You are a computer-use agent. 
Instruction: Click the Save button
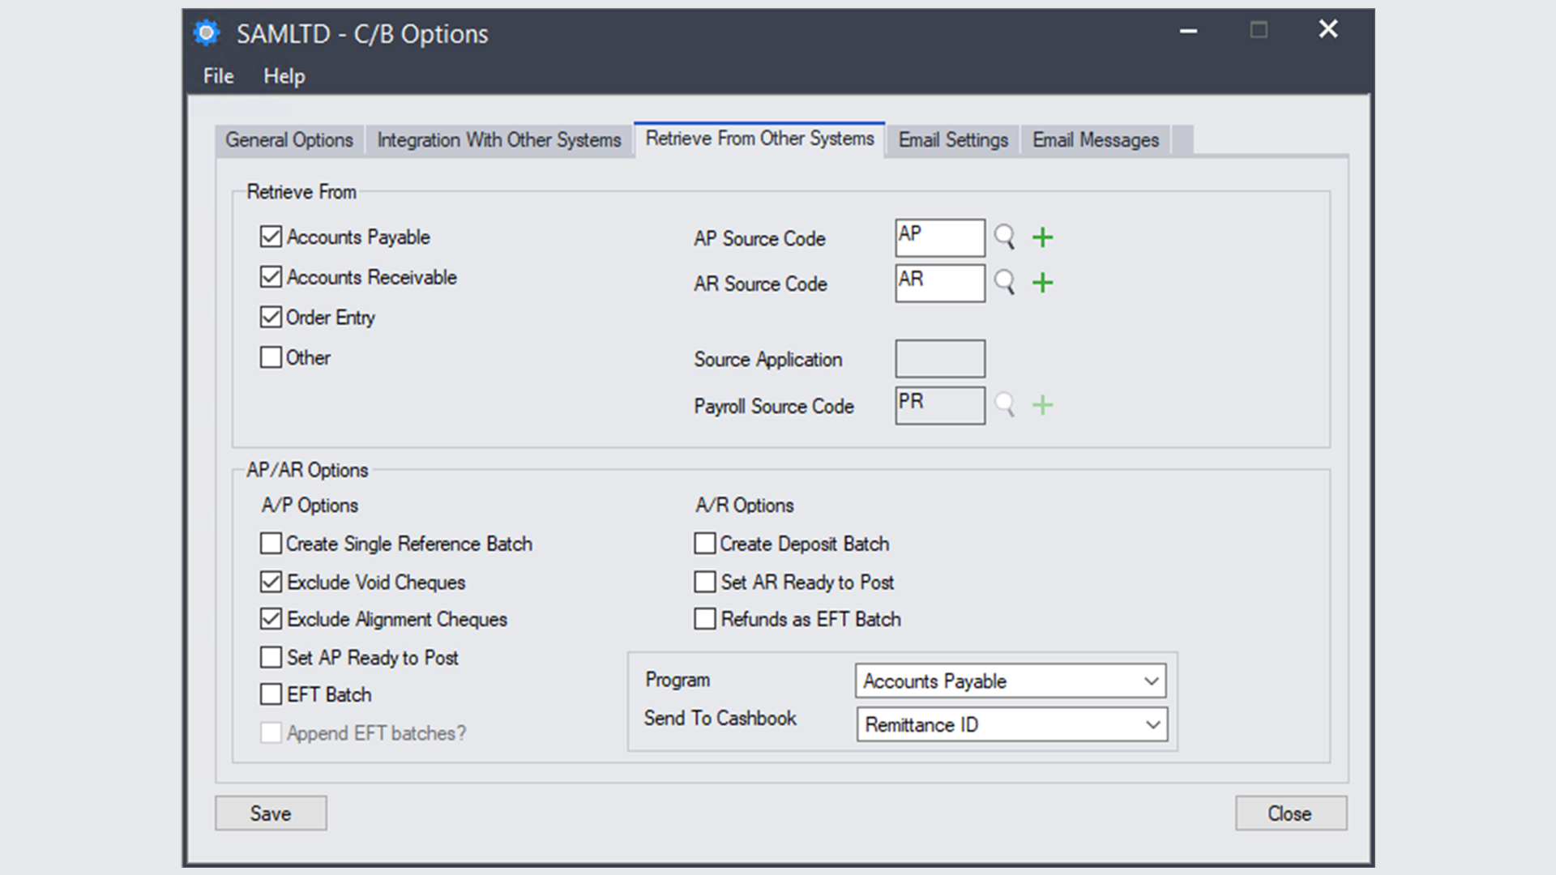click(271, 813)
